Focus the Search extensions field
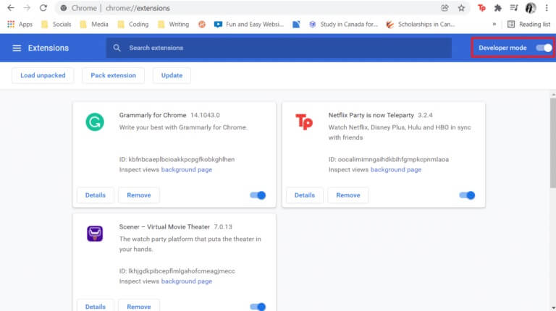 [279, 48]
